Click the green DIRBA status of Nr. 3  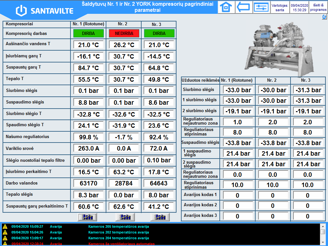point(159,33)
